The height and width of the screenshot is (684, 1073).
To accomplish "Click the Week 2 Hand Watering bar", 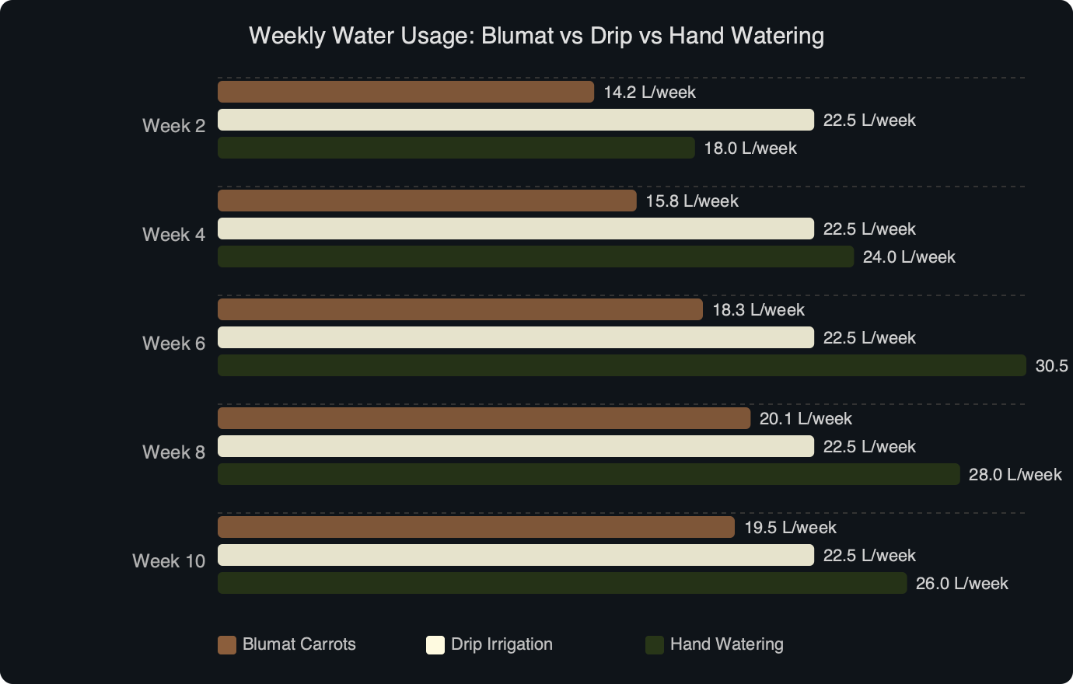I will click(456, 148).
